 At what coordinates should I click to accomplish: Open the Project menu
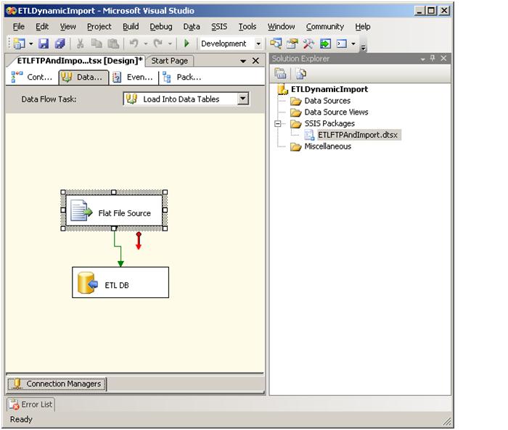point(99,27)
